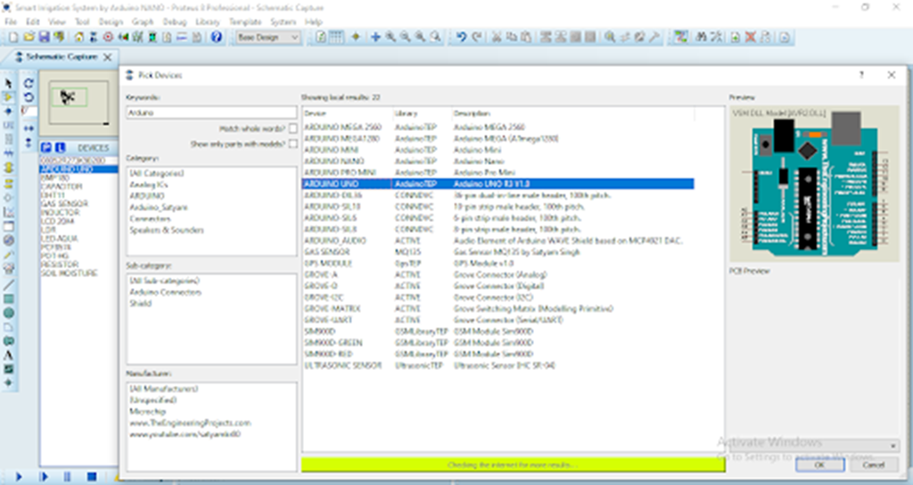Toggle Show only parts with models checkbox
This screenshot has height=485, width=913.
point(292,144)
